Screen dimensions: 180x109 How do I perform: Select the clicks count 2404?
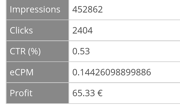click(82, 31)
